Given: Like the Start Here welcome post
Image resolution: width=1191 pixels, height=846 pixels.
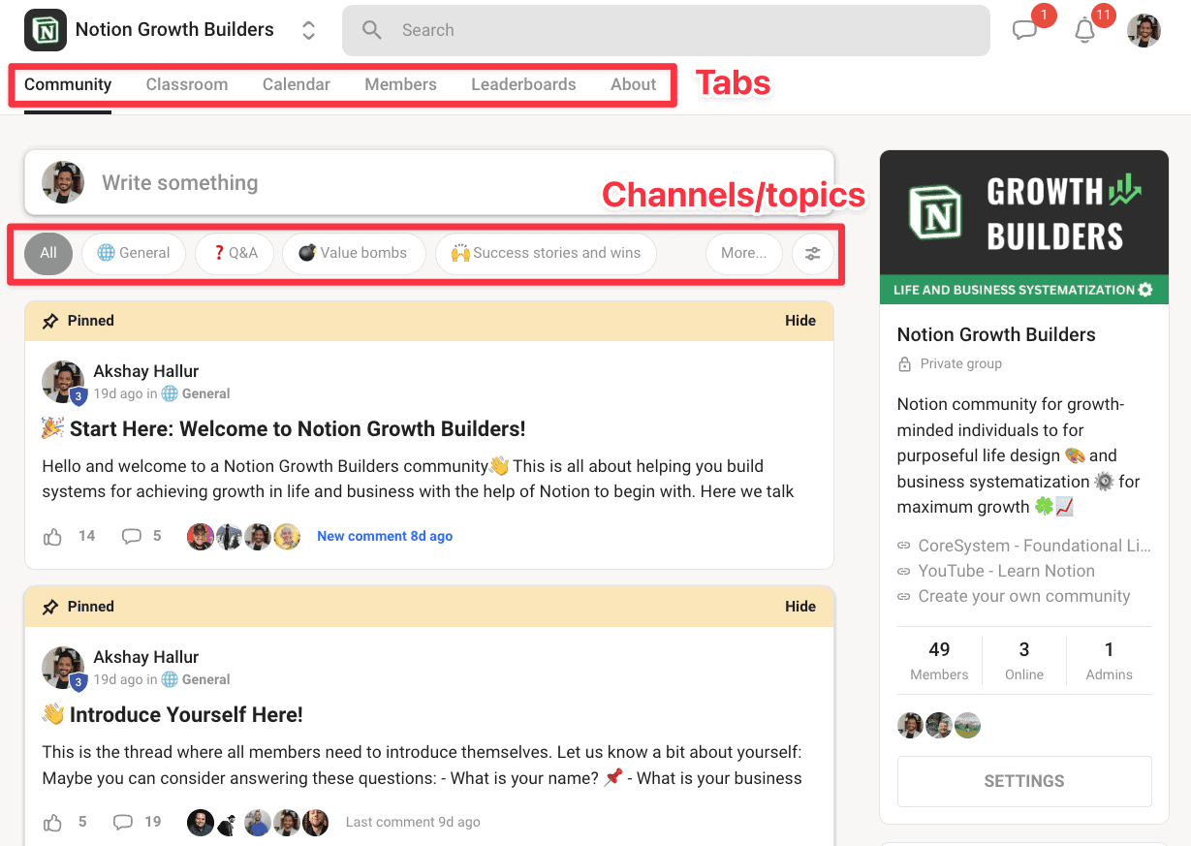Looking at the screenshot, I should tap(53, 536).
